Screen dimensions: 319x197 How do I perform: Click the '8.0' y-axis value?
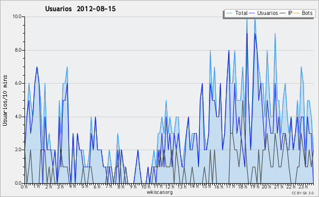tap(18, 50)
